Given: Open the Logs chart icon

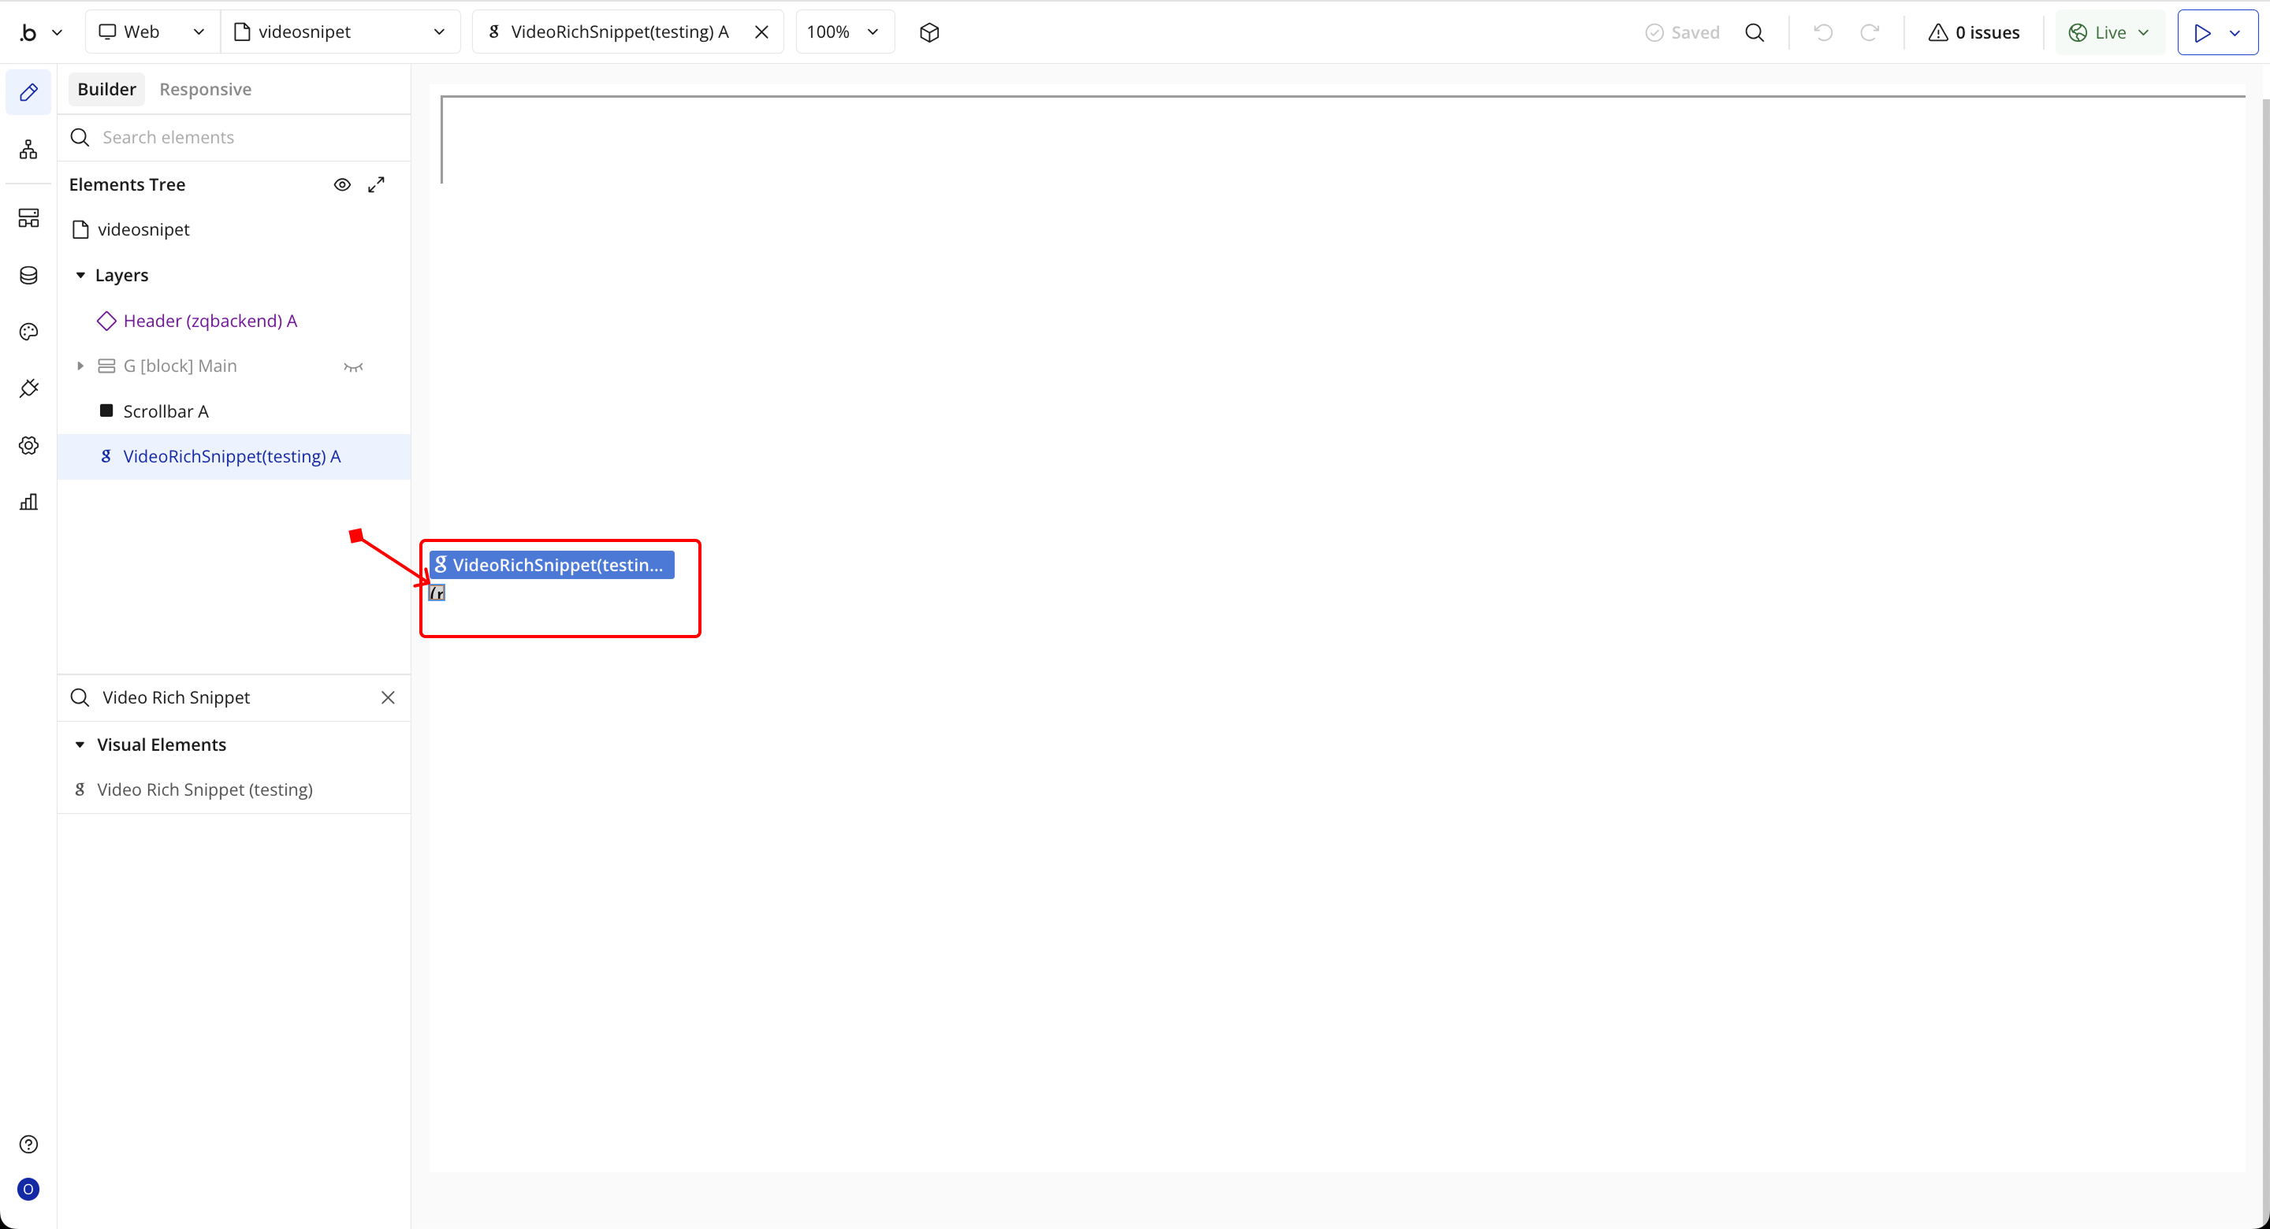Looking at the screenshot, I should tap(28, 502).
